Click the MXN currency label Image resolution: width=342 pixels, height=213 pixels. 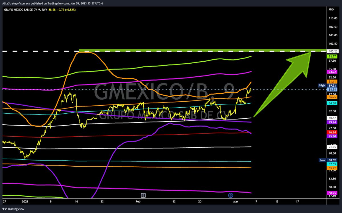(331, 9)
